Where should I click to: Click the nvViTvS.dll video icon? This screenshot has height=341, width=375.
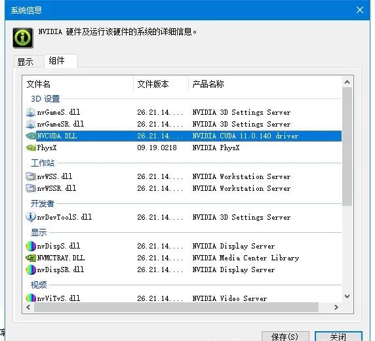tap(31, 298)
